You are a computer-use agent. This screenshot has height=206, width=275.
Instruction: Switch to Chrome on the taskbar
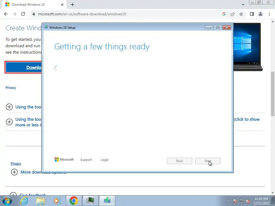pyautogui.click(x=74, y=201)
